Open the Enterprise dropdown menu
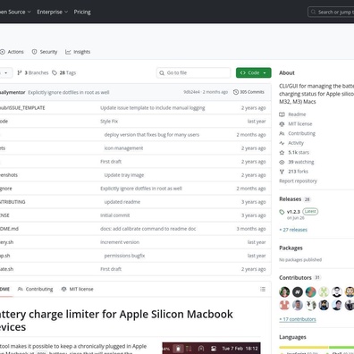Screen dimensions: 354x354 (x=52, y=12)
